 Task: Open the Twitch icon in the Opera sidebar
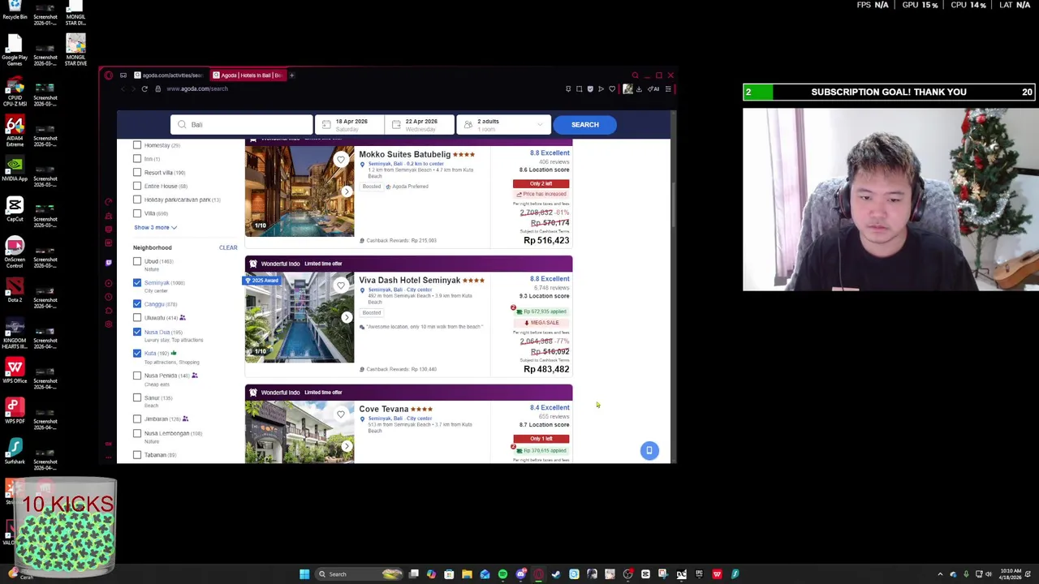(109, 263)
